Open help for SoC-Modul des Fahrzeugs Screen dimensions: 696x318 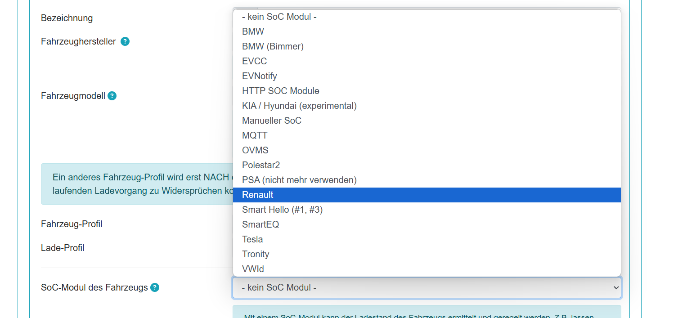pyautogui.click(x=155, y=287)
